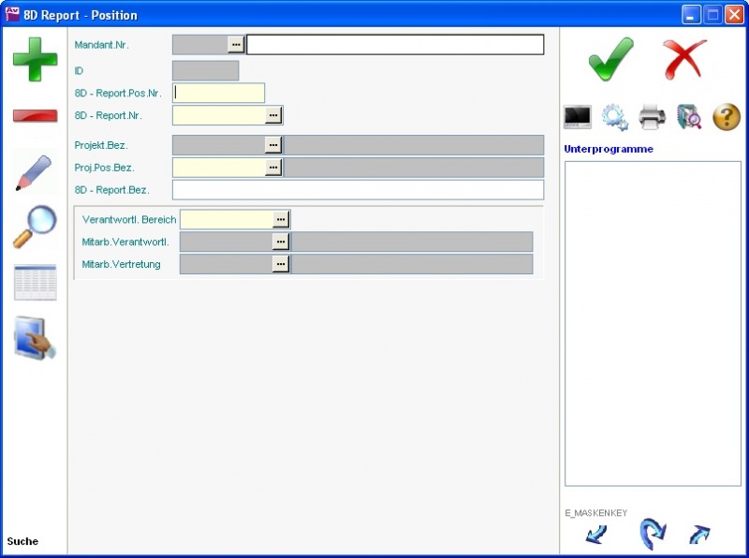749x558 pixels.
Task: Select the pencil edit icon
Action: [x=35, y=173]
